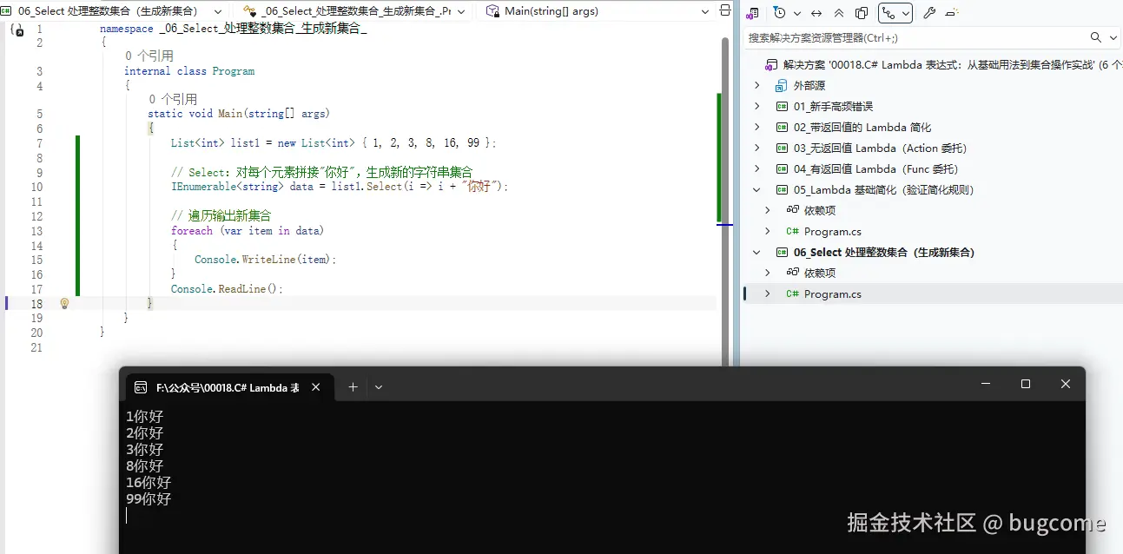Click the '1你好' output line in terminal
Viewport: 1123px width, 554px height.
click(145, 417)
